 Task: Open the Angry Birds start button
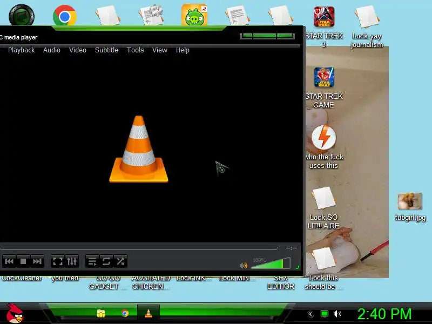(15, 314)
